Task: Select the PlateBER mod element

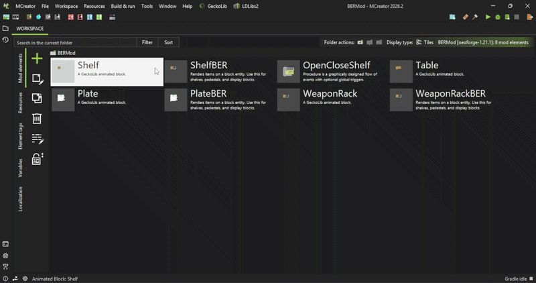Action: coord(220,99)
